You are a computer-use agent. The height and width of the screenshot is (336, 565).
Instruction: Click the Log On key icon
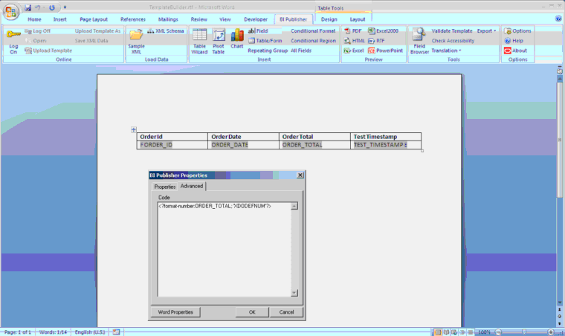tap(13, 34)
